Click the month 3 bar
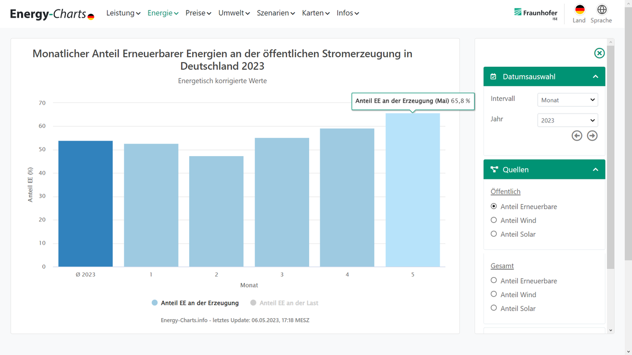632x355 pixels. [x=282, y=202]
